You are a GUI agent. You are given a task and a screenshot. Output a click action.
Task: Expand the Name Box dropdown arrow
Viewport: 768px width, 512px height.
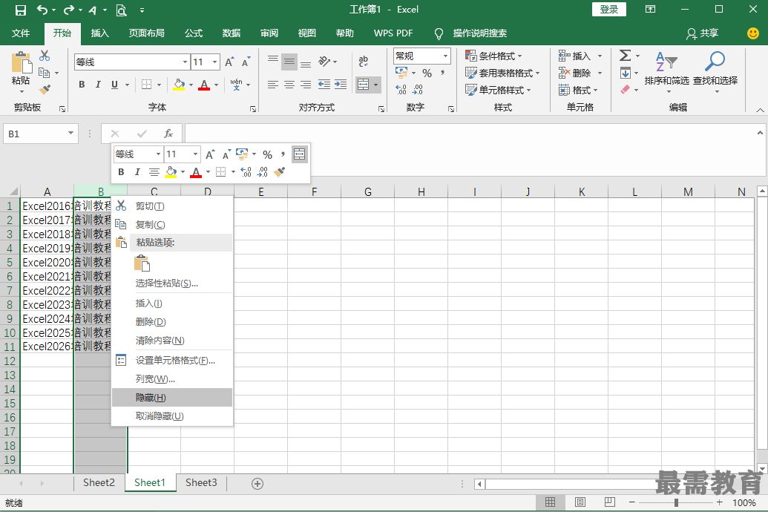(70, 134)
